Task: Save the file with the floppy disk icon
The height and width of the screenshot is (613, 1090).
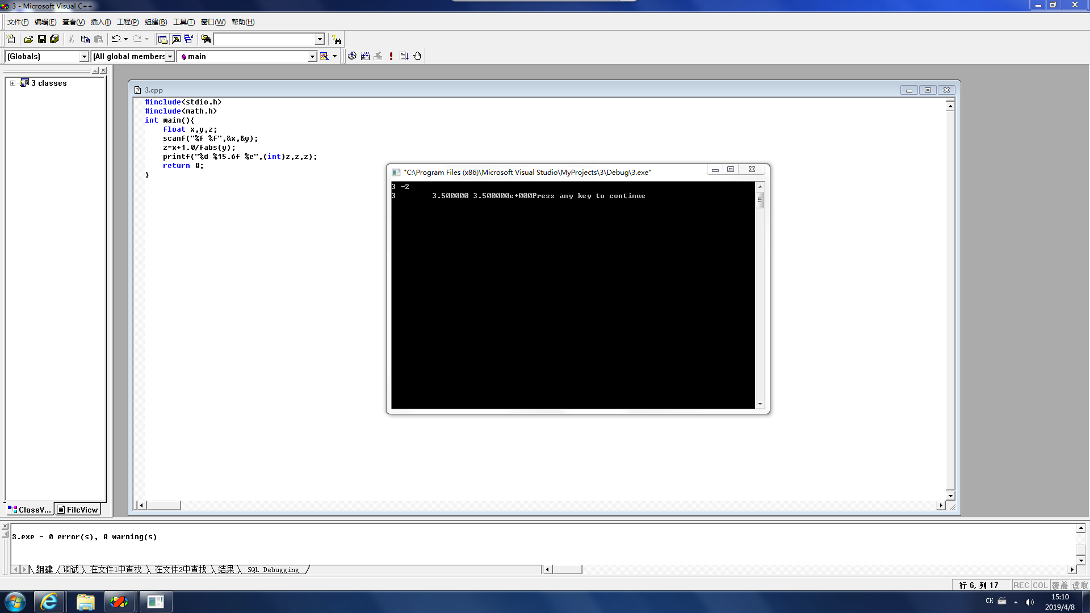Action: coord(41,39)
